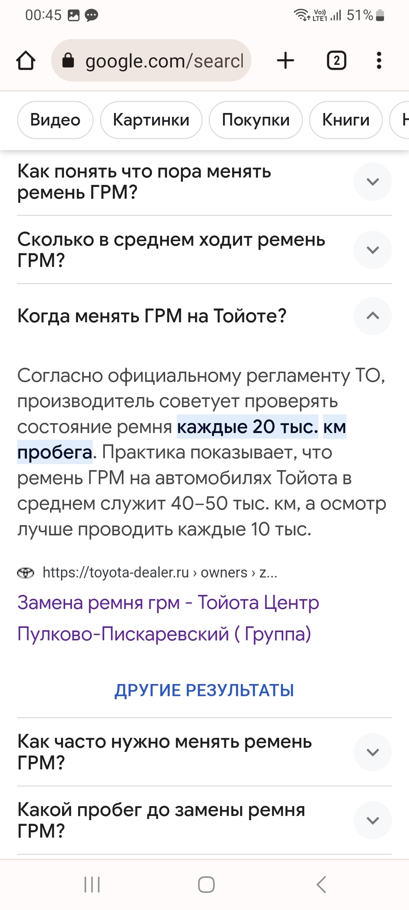Expand "Как понять что пора менять ремень ГРМ?"
409x910 pixels.
tap(373, 182)
